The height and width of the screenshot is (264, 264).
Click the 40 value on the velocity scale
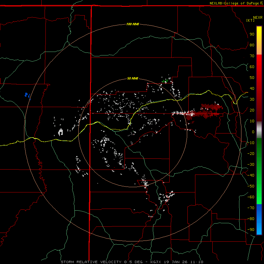(252, 88)
